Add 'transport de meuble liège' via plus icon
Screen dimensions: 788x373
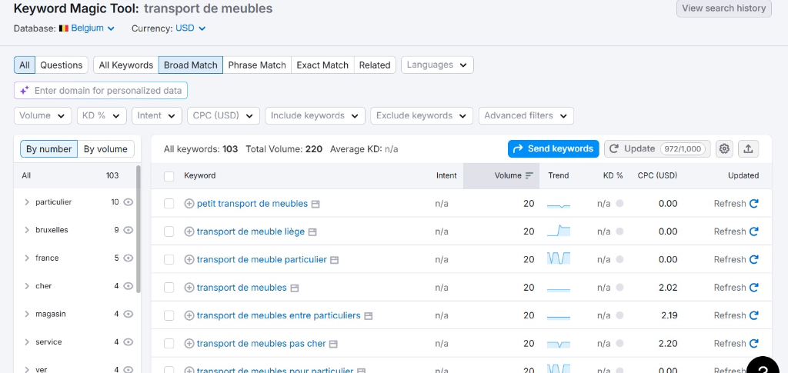(189, 231)
